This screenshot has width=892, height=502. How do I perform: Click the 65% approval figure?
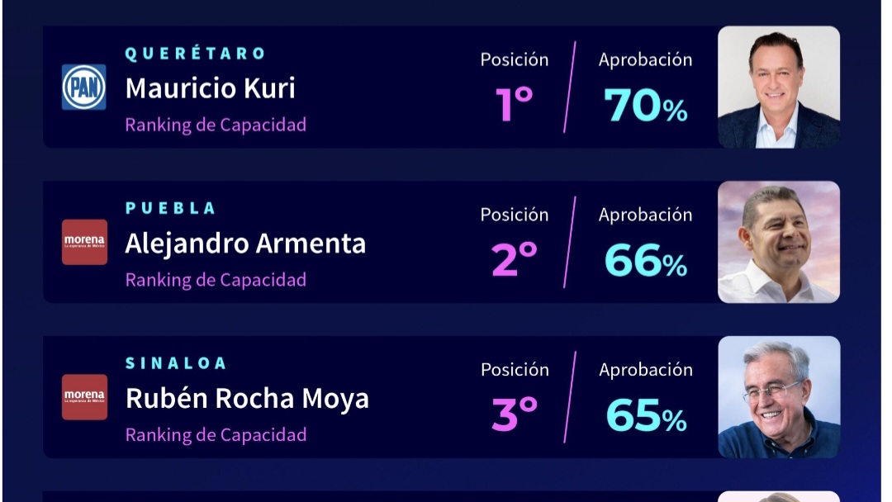point(646,415)
